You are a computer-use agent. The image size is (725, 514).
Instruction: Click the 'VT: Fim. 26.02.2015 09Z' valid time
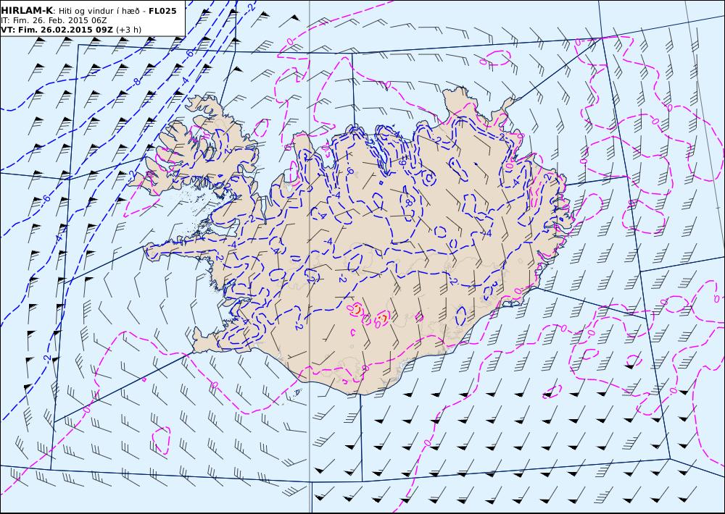tap(57, 30)
